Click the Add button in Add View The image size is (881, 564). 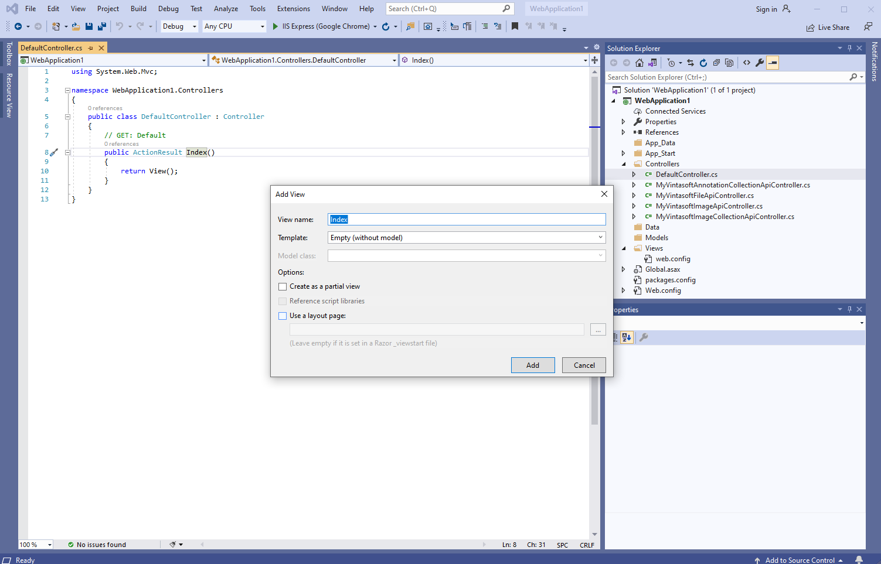(x=533, y=365)
